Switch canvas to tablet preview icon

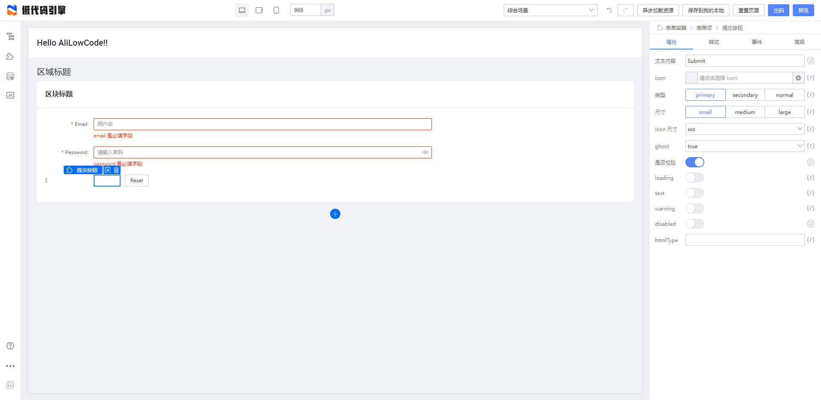(259, 9)
